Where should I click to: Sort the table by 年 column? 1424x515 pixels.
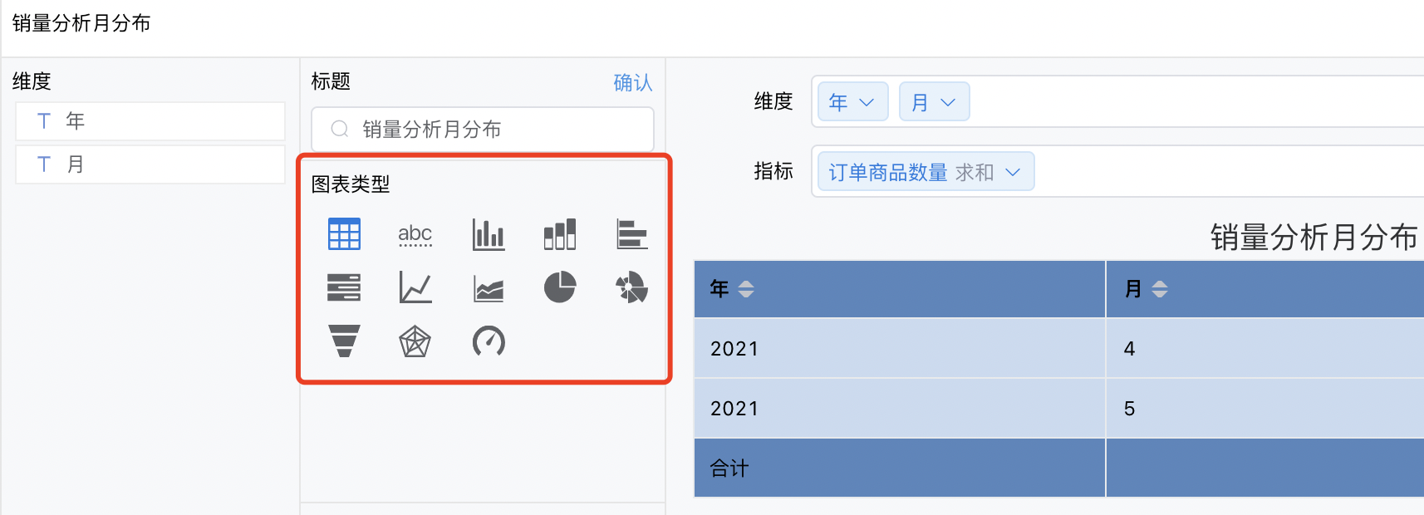pos(746,289)
